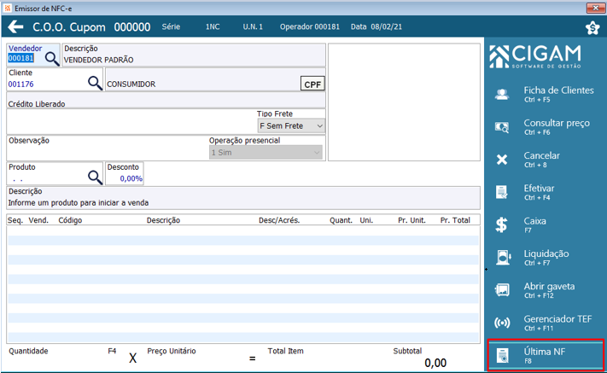Click the Pr. Total column header
The height and width of the screenshot is (373, 607).
pos(455,220)
